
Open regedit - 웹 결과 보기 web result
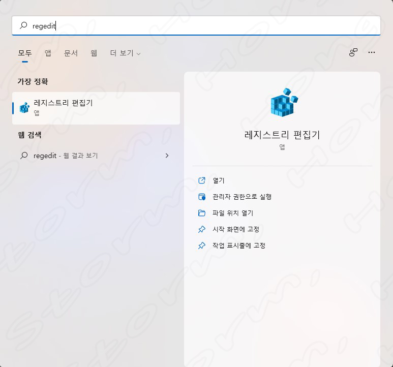(x=96, y=156)
